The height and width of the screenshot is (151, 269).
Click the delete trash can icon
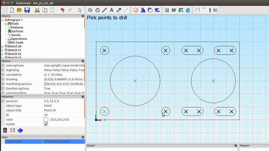click(5, 130)
